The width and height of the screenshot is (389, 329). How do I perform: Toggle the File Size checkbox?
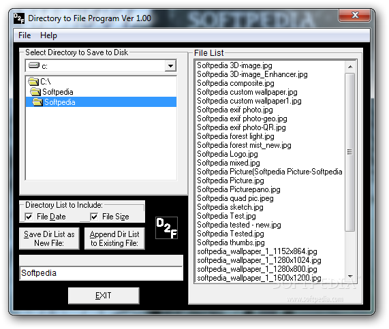click(x=94, y=217)
